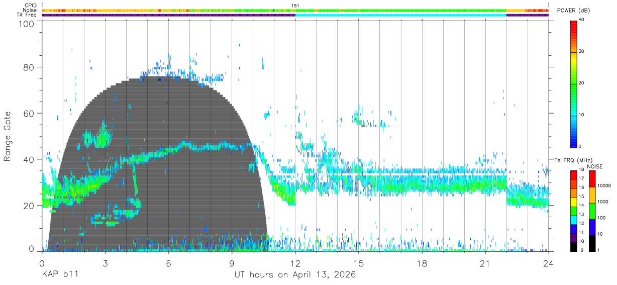Pick the blue 10–100 NOISE swatch
Viewport: 617px width, 285px height.
coord(592,227)
